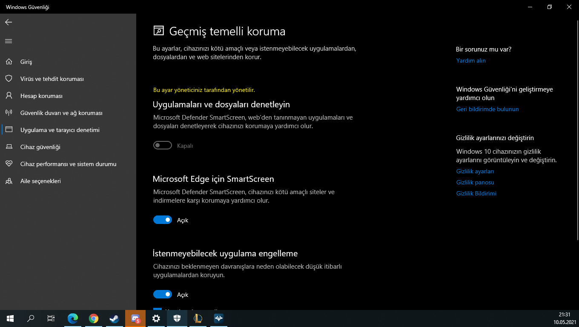This screenshot has height=327, width=579.
Task: Click the antenna icon for Güvenlik duvarı
Action: (9, 113)
